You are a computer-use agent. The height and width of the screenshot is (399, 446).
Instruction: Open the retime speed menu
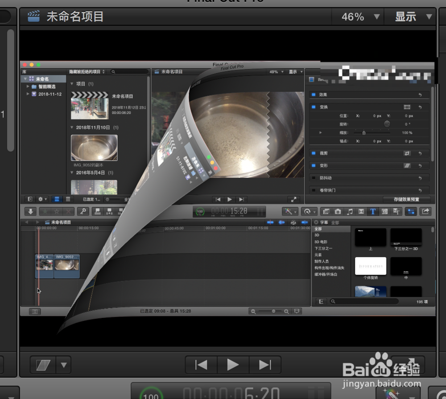[x=309, y=212]
